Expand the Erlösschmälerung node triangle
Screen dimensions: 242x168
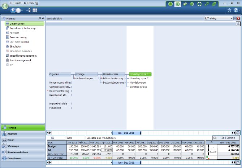click(125, 78)
